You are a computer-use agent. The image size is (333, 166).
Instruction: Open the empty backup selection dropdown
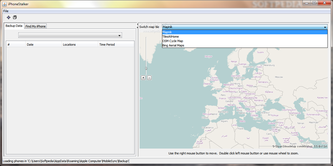tap(70, 35)
